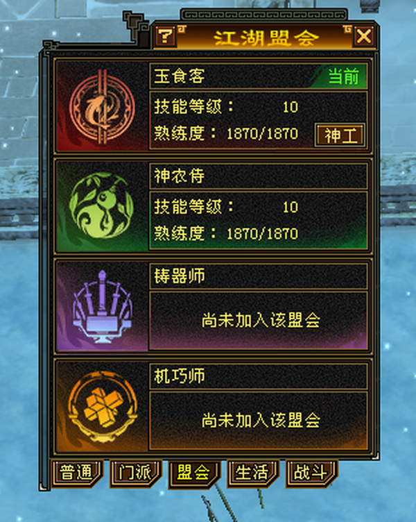
Task: Select the green 神农侍 gourd emblem
Action: [x=101, y=205]
